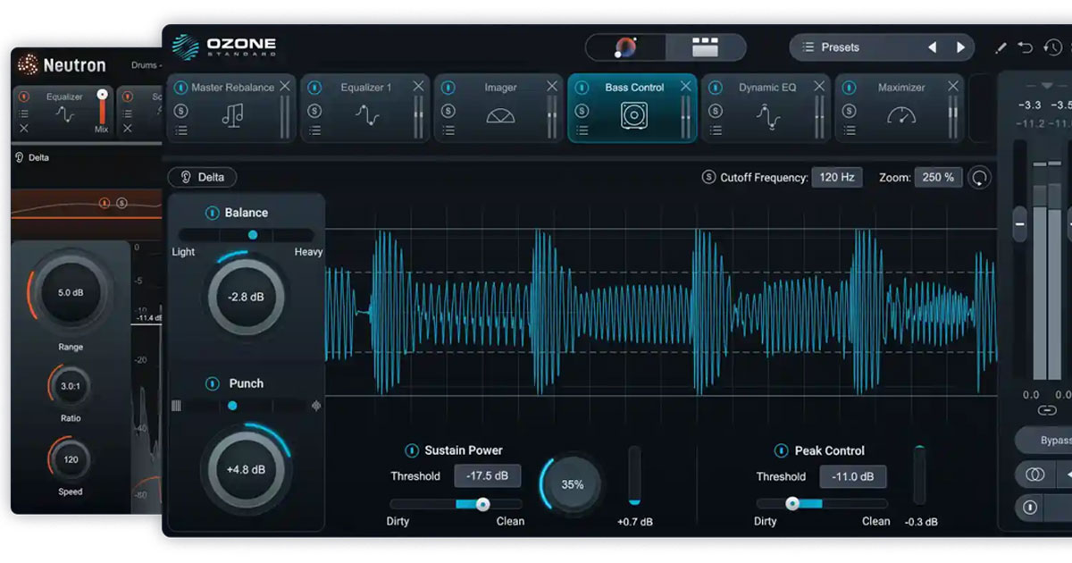Image resolution: width=1072 pixels, height=563 pixels.
Task: Enable solo on Equalizer 1 module
Action: (315, 110)
